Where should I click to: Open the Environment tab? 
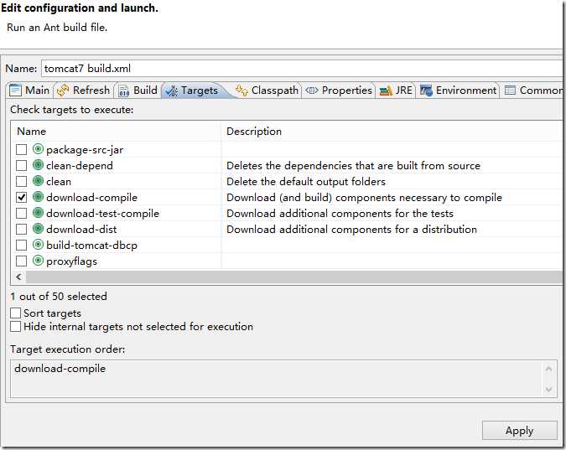[x=459, y=91]
